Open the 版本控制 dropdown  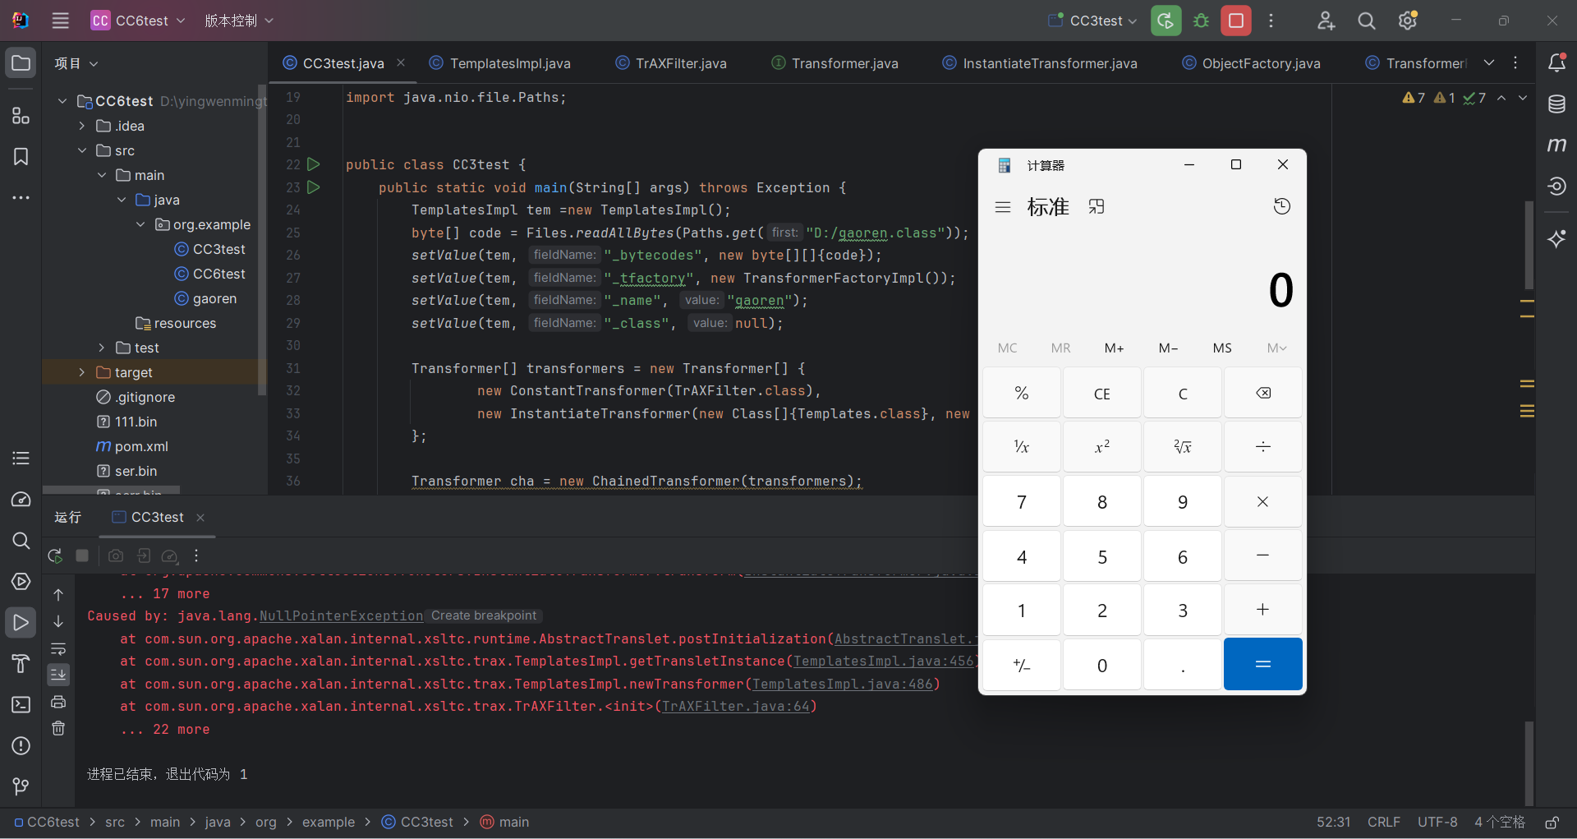(x=238, y=21)
